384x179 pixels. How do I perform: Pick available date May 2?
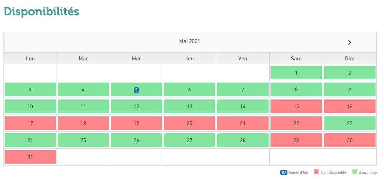pyautogui.click(x=349, y=73)
